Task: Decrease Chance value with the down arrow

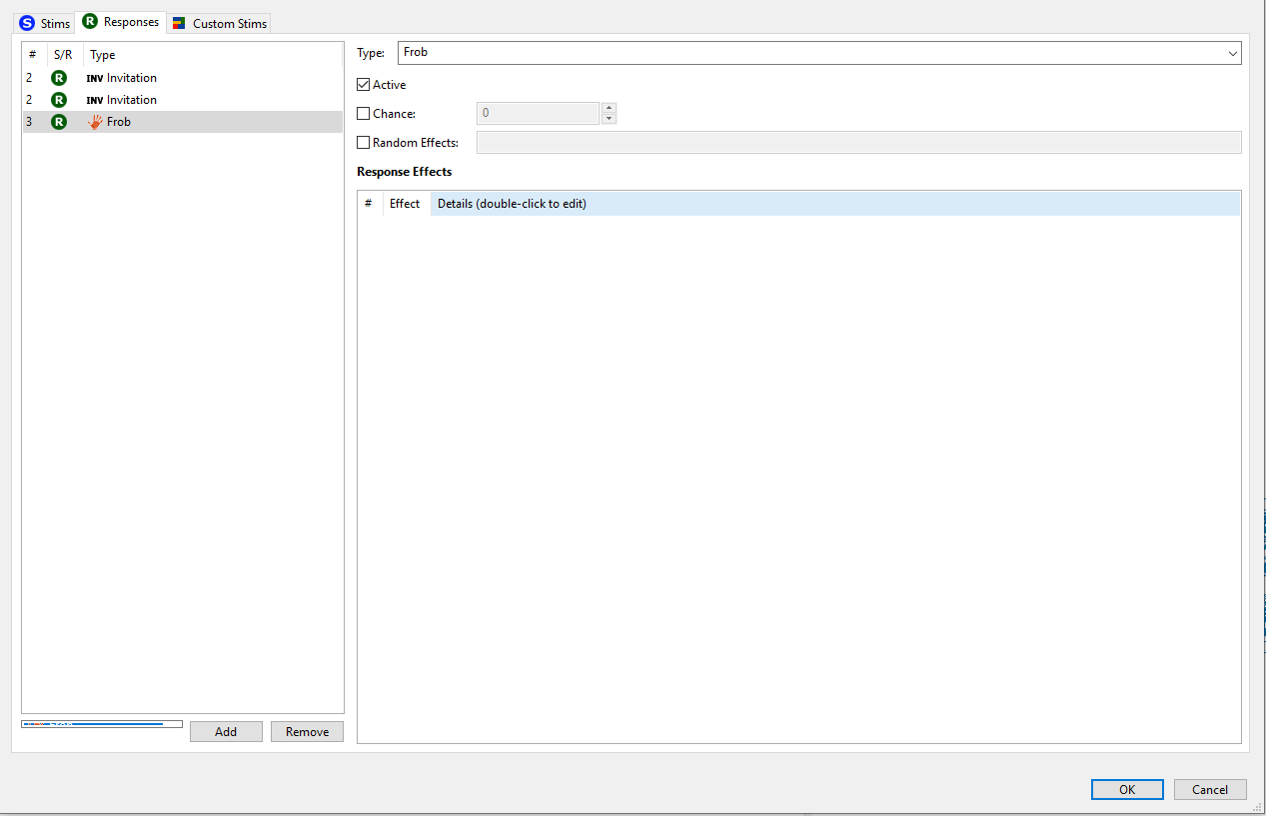Action: [609, 119]
